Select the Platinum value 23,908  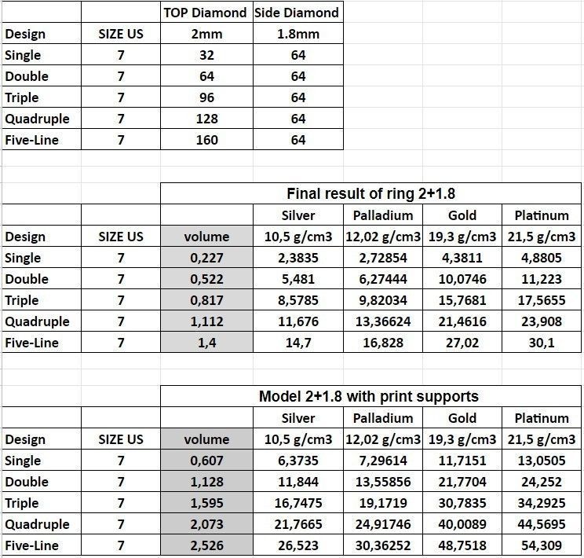pyautogui.click(x=541, y=321)
